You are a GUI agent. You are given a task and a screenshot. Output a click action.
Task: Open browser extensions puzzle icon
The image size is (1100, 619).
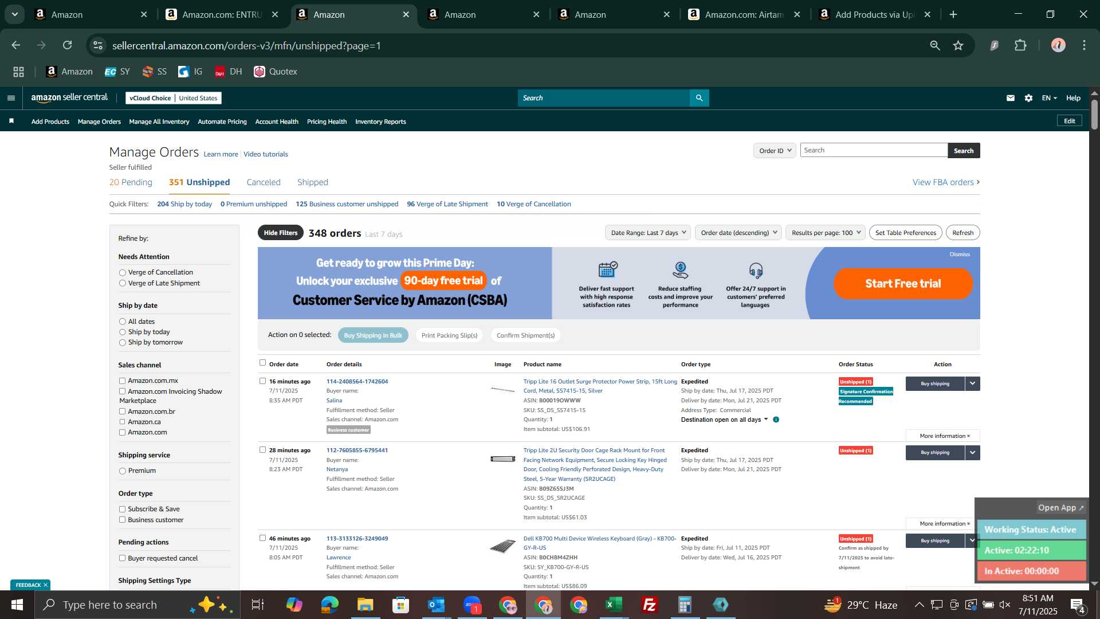1020,45
